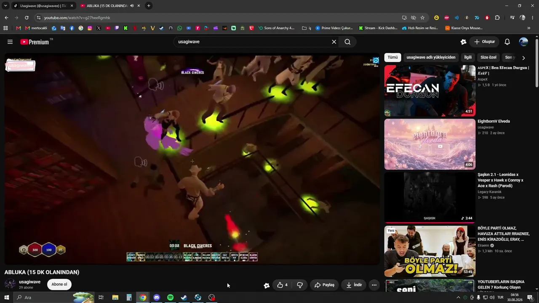Open the Instagram bookmark icon
This screenshot has width=539, height=303.
click(90, 28)
